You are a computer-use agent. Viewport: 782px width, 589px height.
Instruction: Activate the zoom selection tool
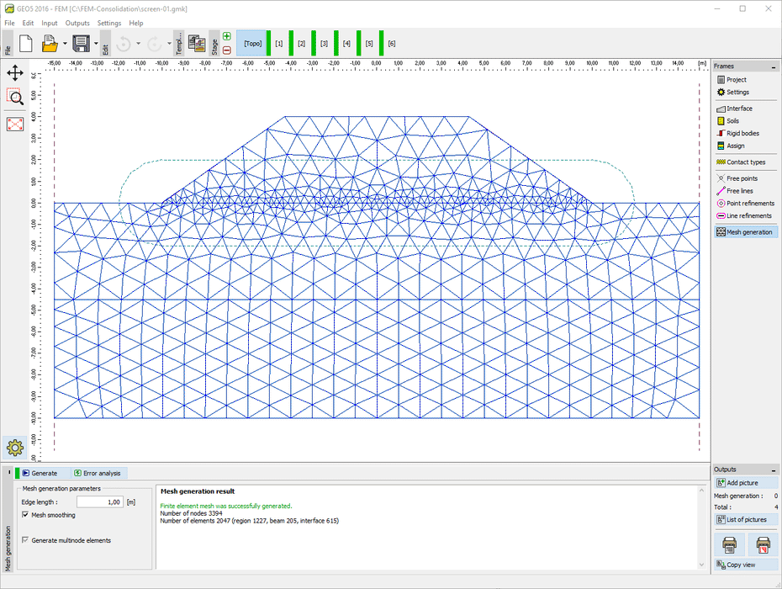(14, 98)
